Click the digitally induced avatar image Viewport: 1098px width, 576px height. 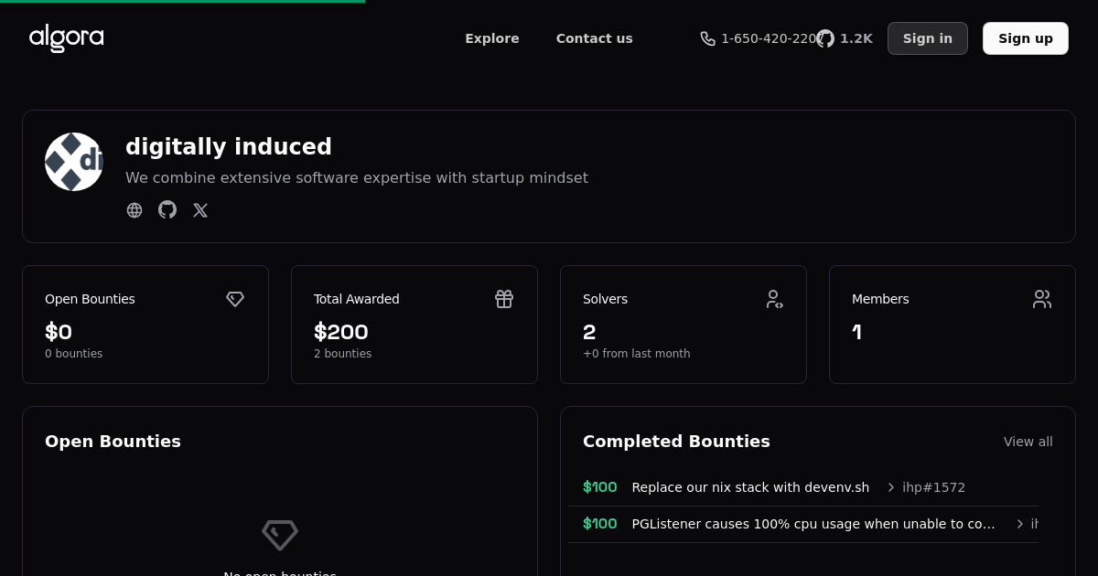[x=74, y=162]
